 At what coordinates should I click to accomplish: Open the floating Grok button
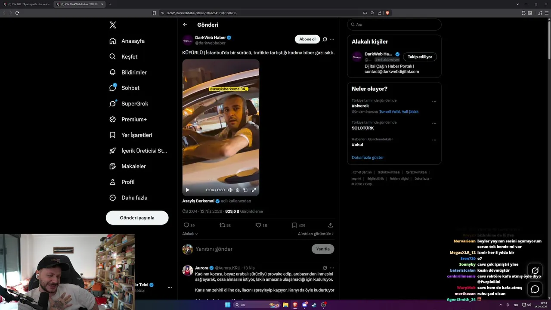click(x=535, y=271)
